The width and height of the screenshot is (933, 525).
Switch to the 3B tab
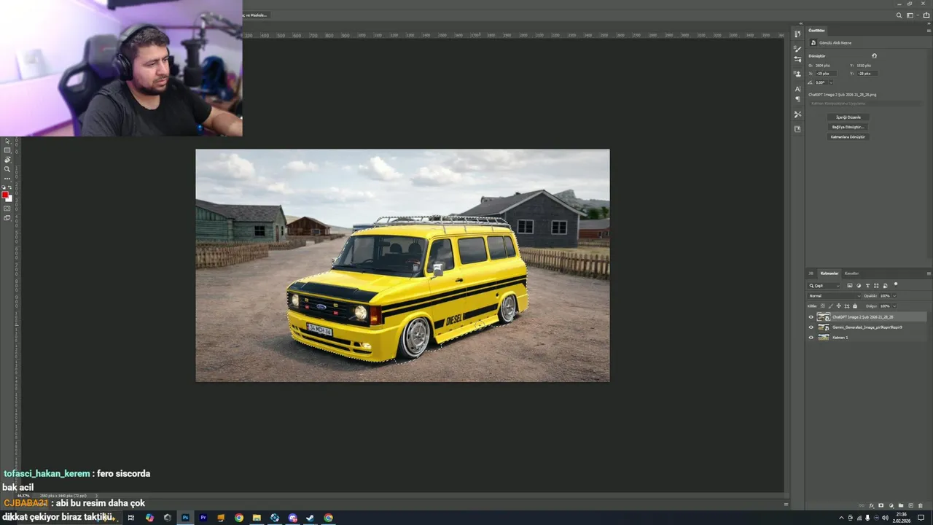(x=811, y=273)
